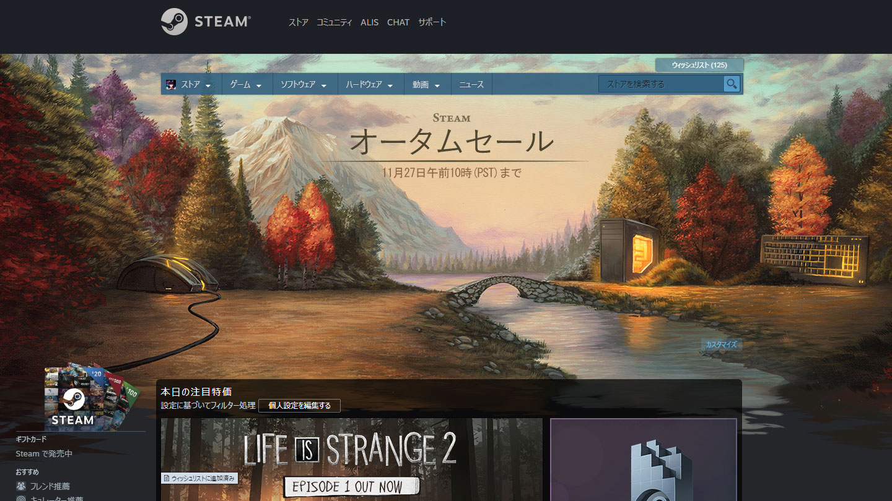The height and width of the screenshot is (501, 892).
Task: Click the おすすめ sidebar heading
Action: [28, 472]
